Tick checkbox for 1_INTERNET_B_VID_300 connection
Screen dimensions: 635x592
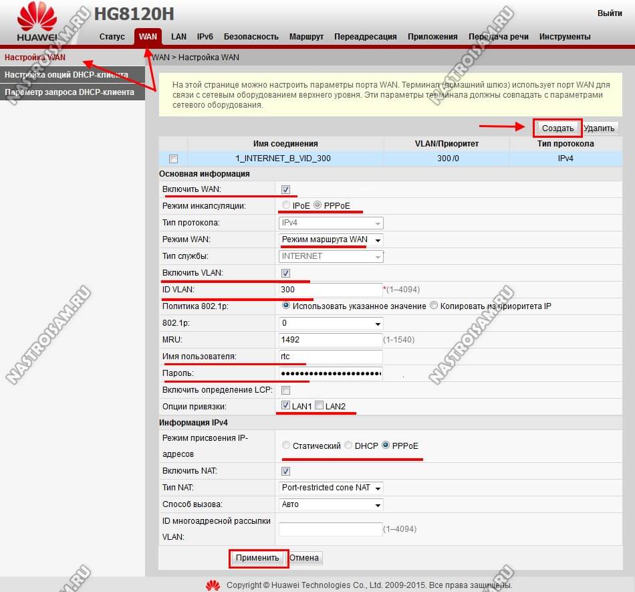coord(174,159)
